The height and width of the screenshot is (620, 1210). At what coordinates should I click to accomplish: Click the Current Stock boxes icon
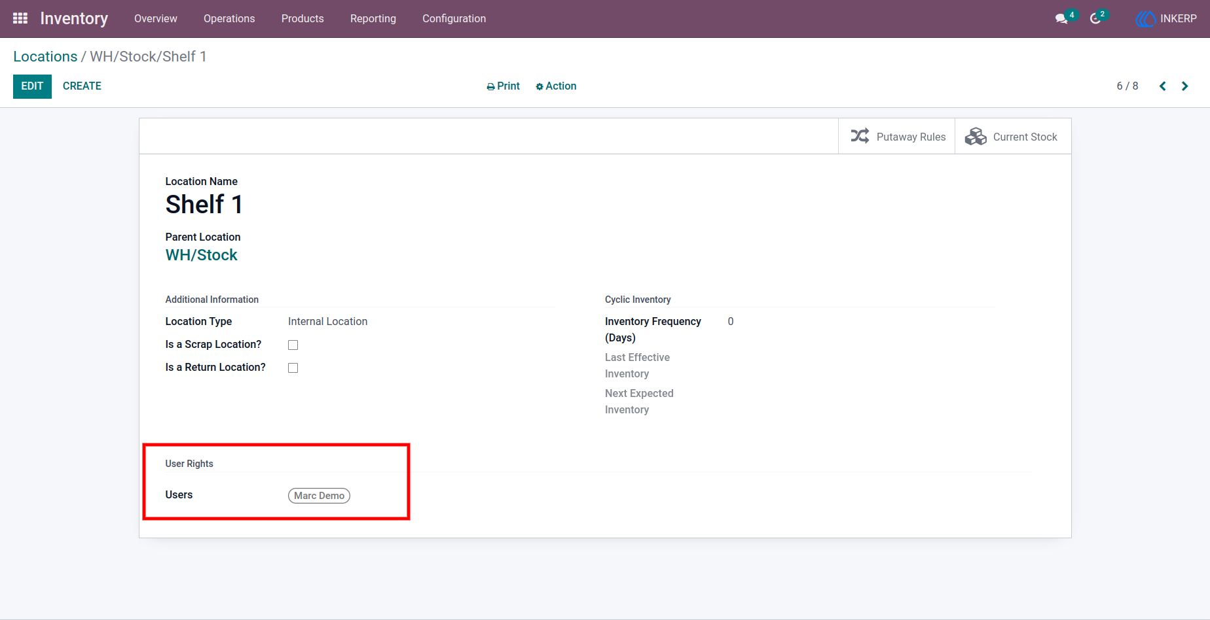pyautogui.click(x=976, y=136)
